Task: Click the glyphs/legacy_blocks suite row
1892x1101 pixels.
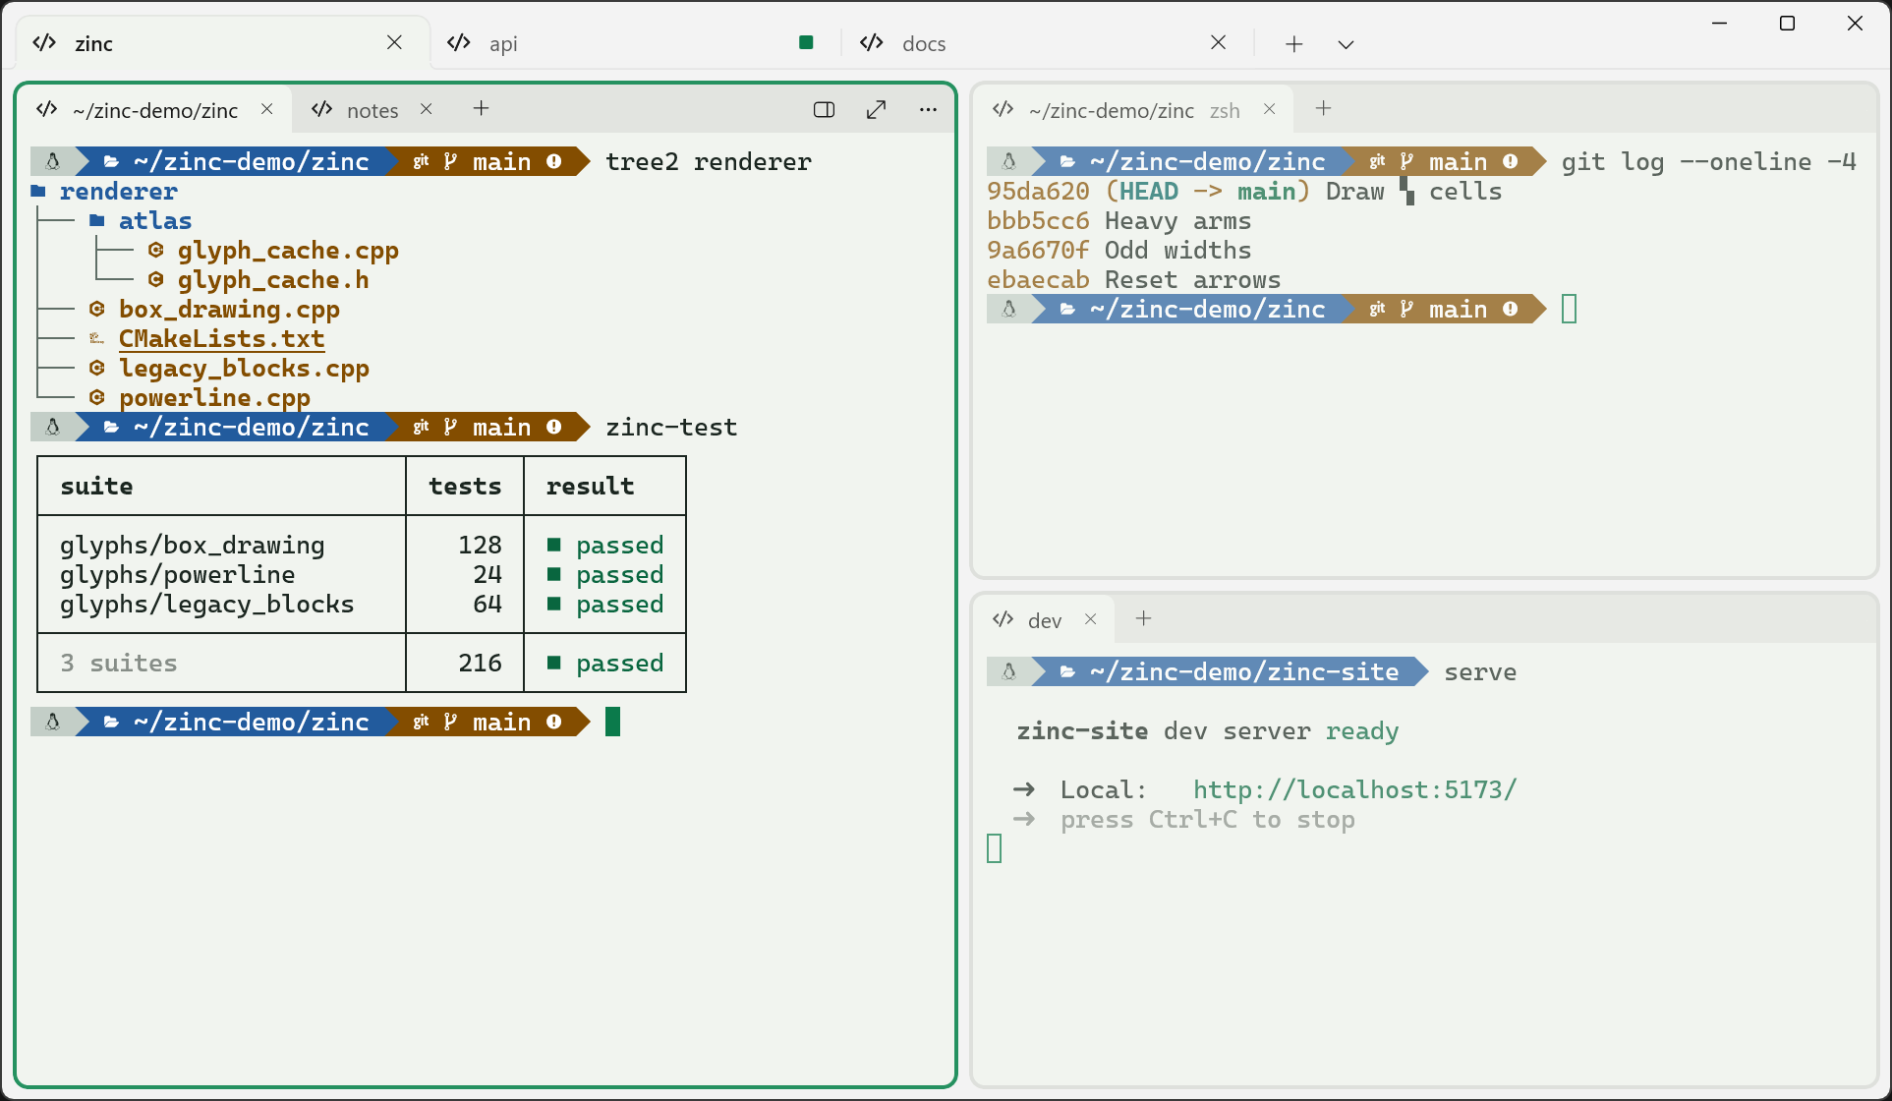Action: point(362,605)
